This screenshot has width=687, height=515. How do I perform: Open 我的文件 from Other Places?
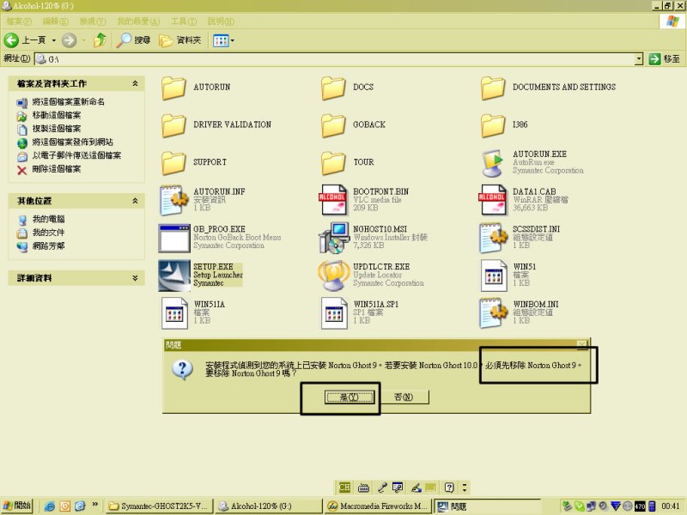click(48, 233)
